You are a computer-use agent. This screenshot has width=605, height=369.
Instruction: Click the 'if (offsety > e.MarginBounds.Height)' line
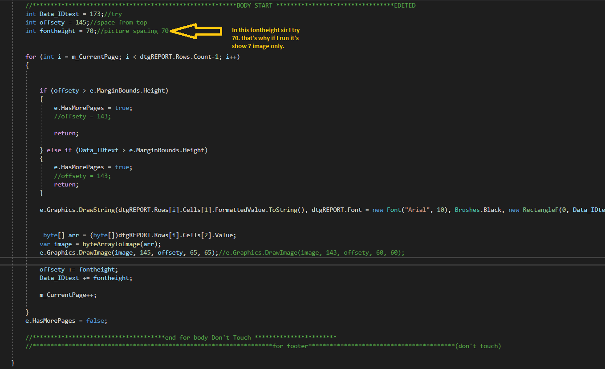pos(104,90)
